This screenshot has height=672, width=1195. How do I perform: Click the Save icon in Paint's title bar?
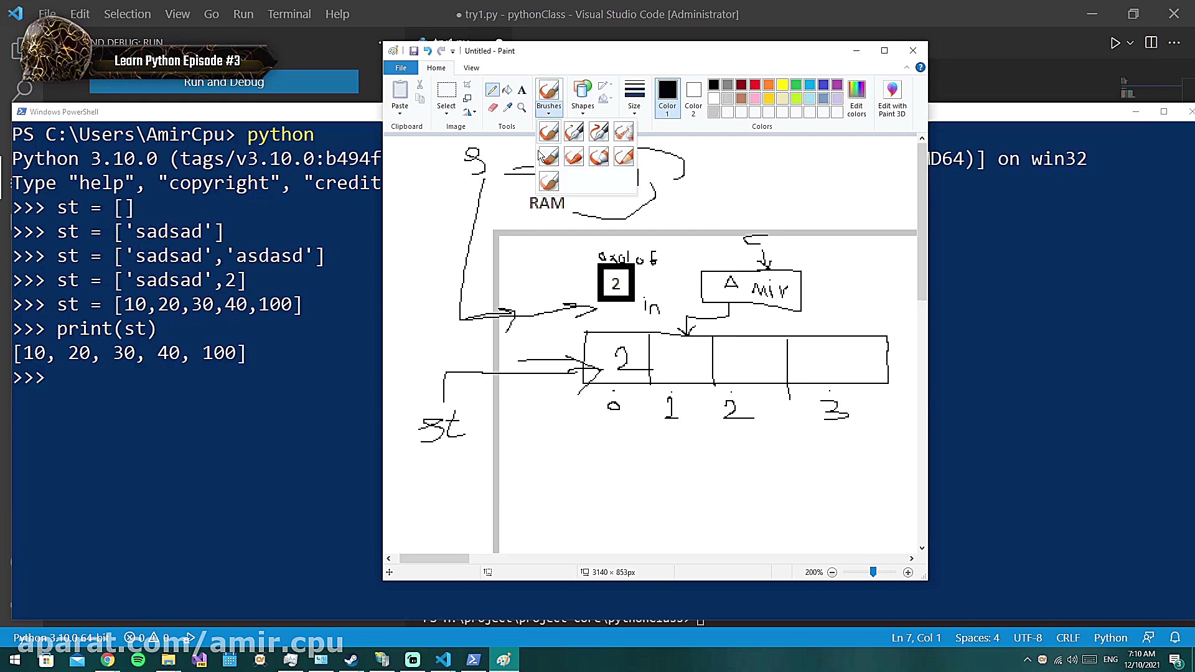point(413,51)
